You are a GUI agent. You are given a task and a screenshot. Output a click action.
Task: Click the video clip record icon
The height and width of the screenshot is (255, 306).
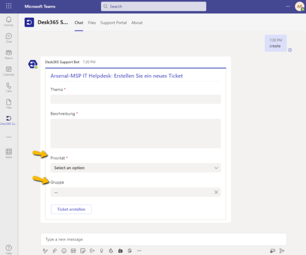[x=273, y=251]
